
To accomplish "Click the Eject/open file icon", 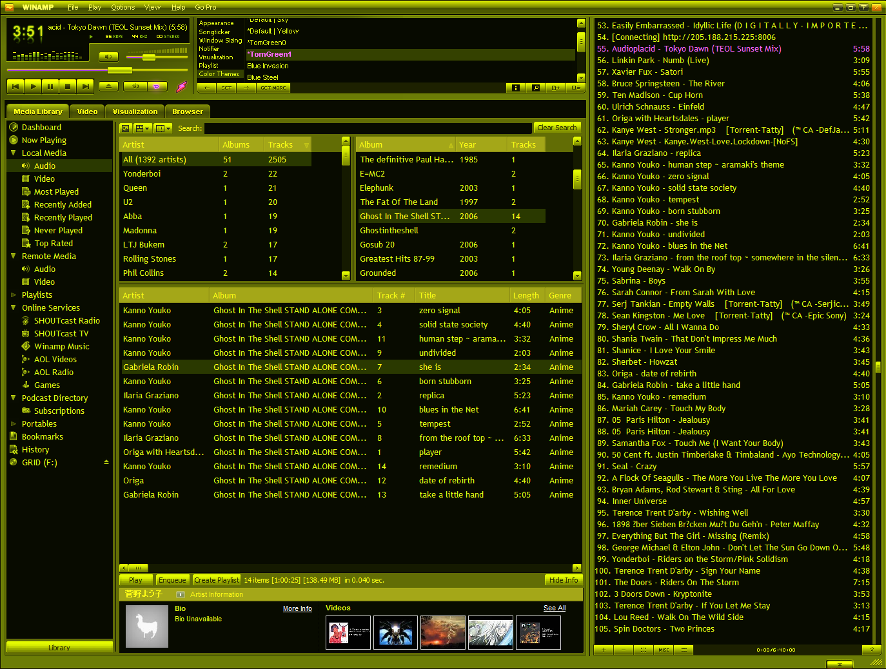I will coord(108,86).
